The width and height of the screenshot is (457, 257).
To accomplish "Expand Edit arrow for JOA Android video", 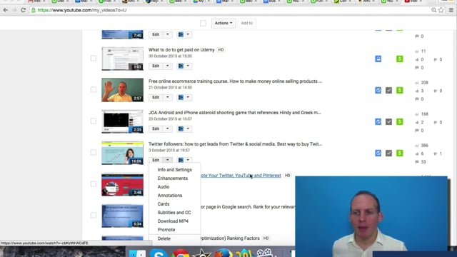I will 168,128.
